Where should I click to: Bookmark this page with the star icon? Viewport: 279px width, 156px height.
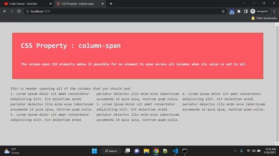[223, 11]
